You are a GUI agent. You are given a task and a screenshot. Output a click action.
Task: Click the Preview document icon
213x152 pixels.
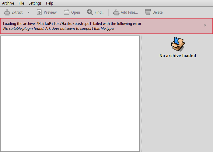tap(39, 12)
